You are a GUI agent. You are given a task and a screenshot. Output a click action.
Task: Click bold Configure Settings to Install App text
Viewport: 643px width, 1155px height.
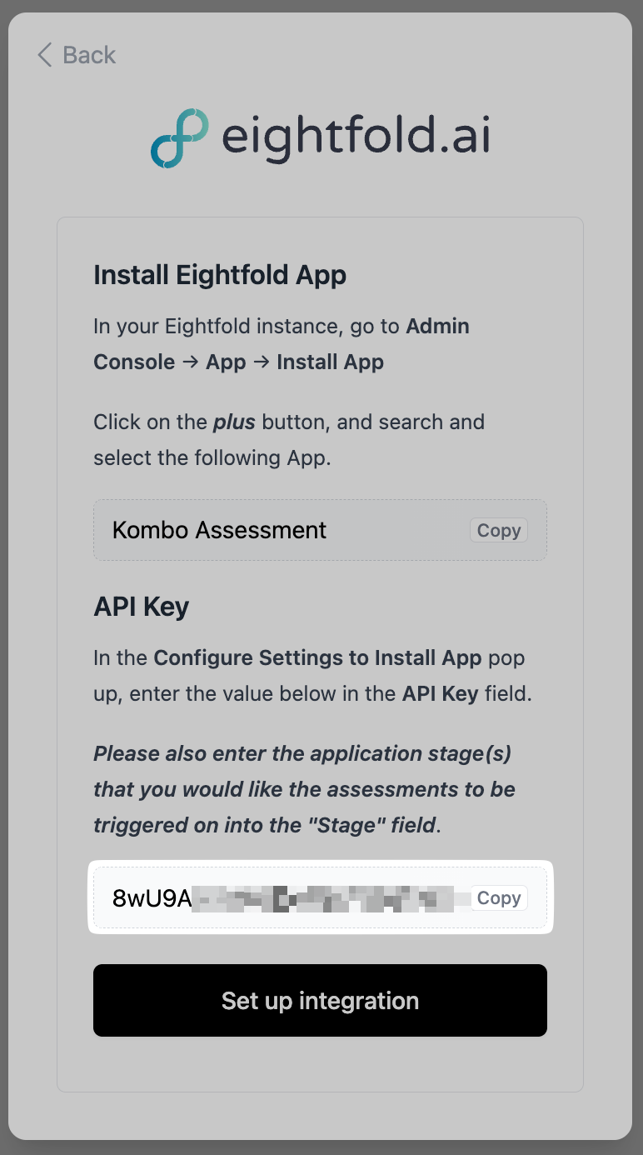coord(317,657)
